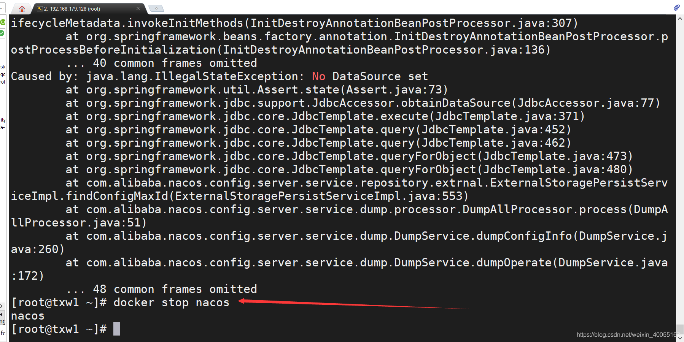Close the 192.168.179.128 (root) session tab
684x342 pixels.
(x=138, y=8)
